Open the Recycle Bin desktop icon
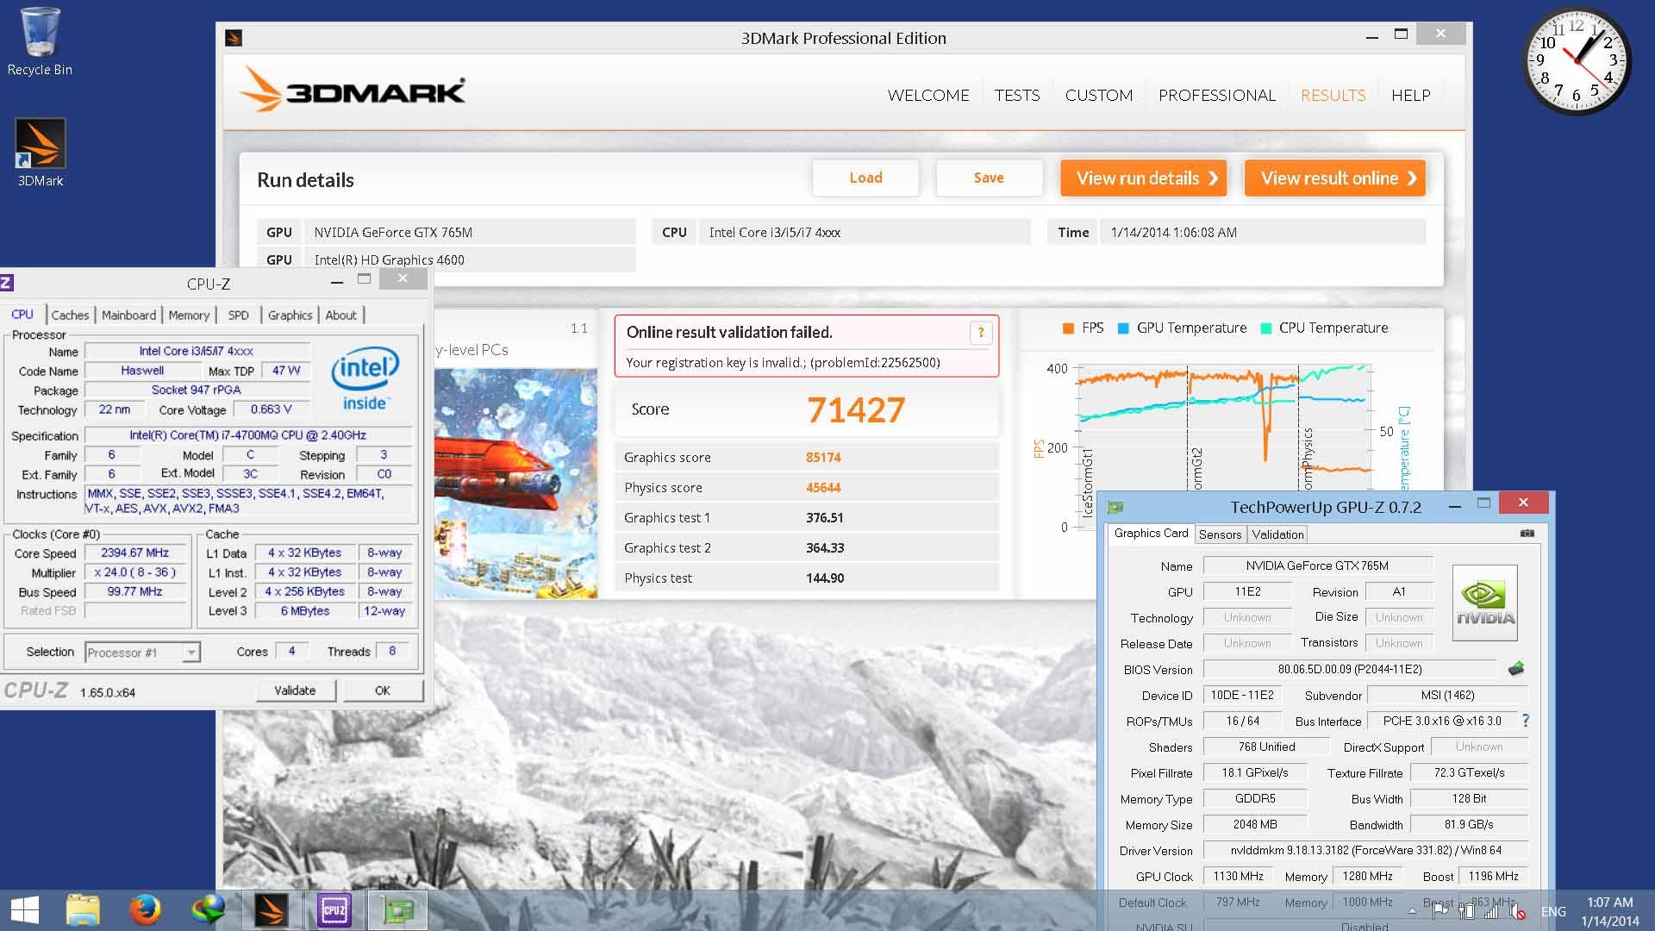This screenshot has height=931, width=1655. tap(40, 41)
